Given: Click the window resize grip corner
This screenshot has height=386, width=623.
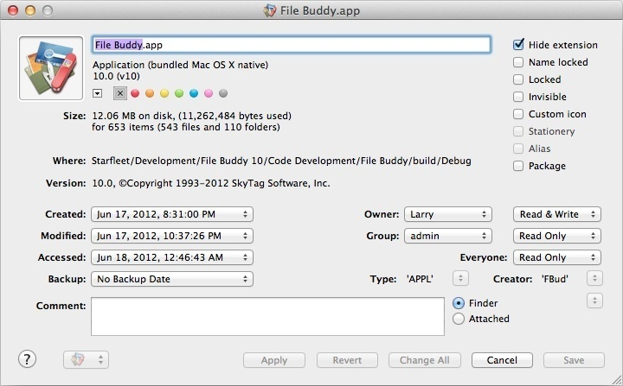Looking at the screenshot, I should pyautogui.click(x=617, y=380).
